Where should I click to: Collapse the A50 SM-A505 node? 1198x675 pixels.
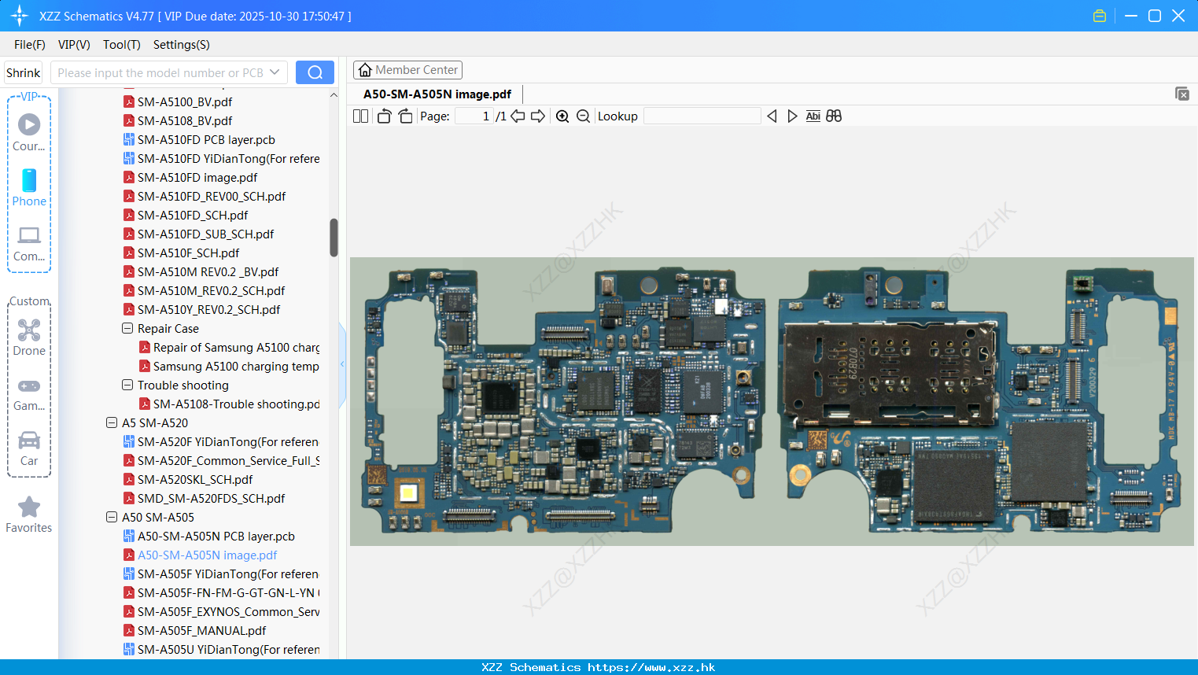pyautogui.click(x=112, y=517)
